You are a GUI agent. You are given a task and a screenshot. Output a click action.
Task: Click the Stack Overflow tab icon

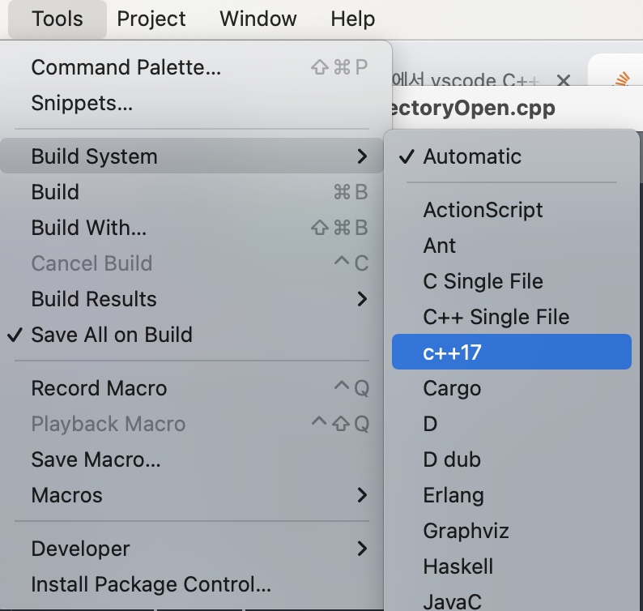[x=622, y=79]
